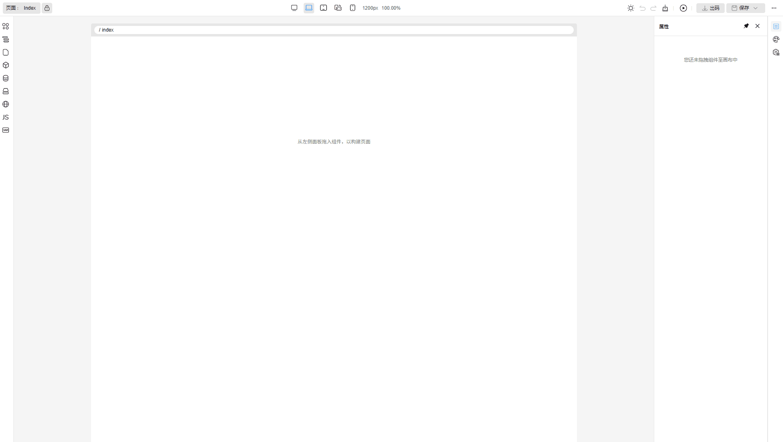This screenshot has width=783, height=442.
Task: Switch to the properties tab on right rail
Action: 776,26
